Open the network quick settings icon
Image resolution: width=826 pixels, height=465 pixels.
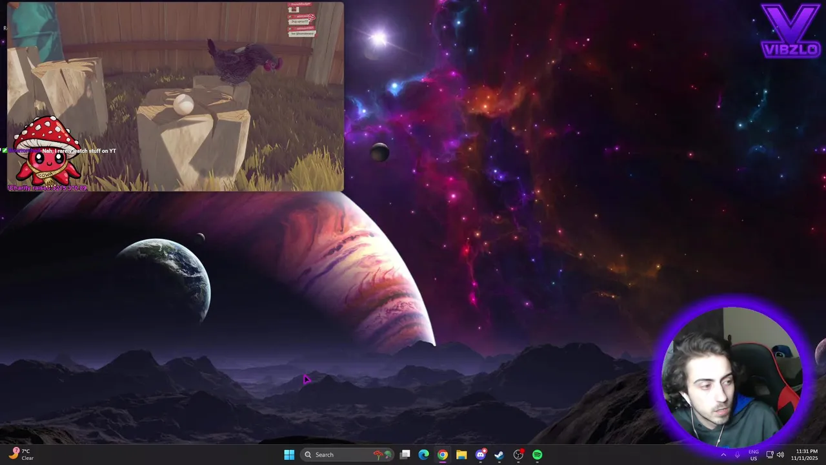[x=770, y=455]
